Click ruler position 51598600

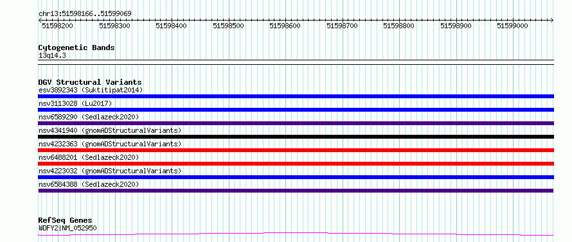click(x=285, y=26)
